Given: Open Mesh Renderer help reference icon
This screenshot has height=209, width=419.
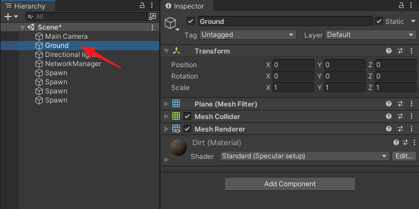Looking at the screenshot, I should 389,129.
